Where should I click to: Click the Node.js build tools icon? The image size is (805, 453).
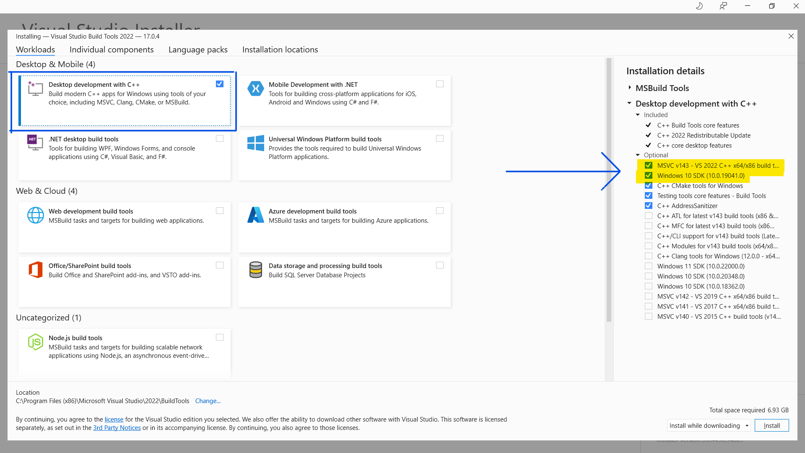pos(36,342)
